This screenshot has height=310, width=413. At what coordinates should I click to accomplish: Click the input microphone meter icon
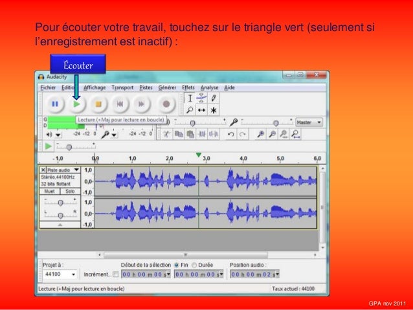[105, 135]
